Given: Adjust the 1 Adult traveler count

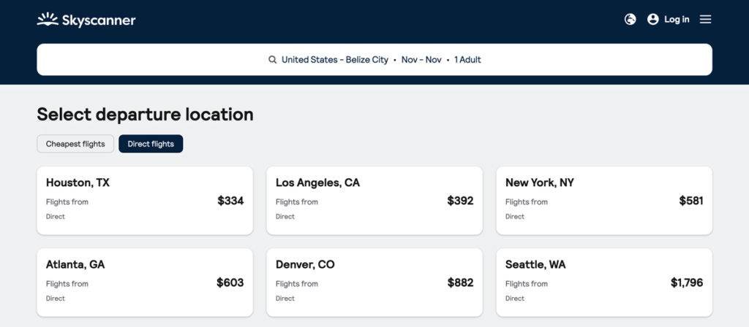Looking at the screenshot, I should [x=467, y=60].
